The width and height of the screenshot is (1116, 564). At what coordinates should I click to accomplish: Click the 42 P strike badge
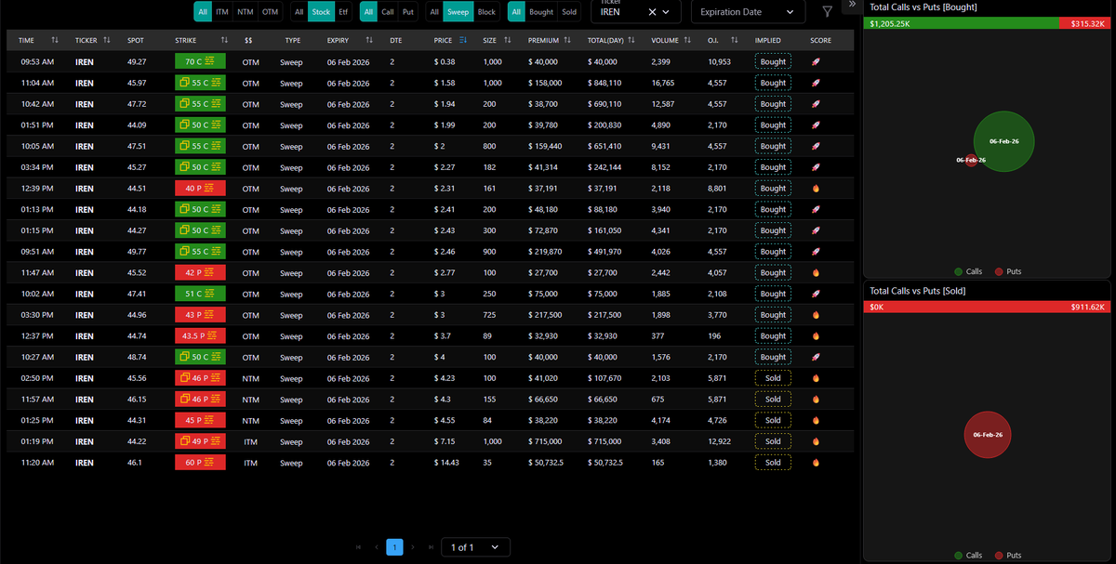[200, 273]
